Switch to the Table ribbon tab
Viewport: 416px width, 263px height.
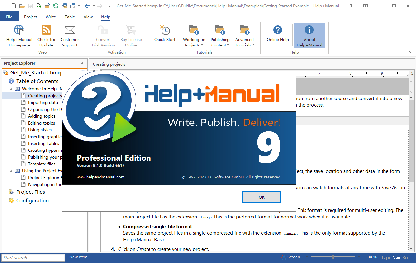(x=70, y=17)
